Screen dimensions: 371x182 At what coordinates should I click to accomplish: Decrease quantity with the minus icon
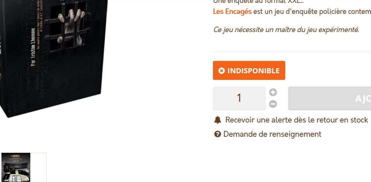coord(273,104)
